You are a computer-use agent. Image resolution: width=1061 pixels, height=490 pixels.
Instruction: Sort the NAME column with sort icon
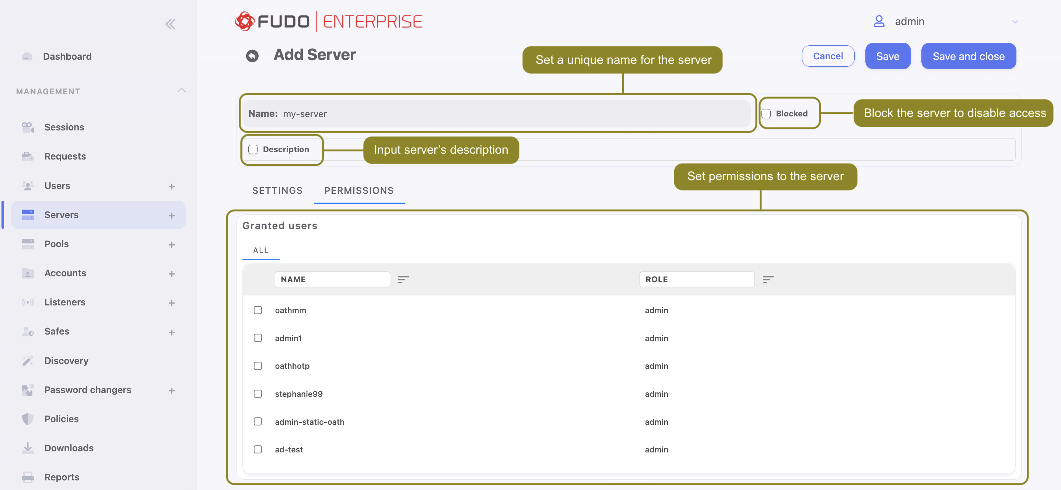tap(403, 280)
